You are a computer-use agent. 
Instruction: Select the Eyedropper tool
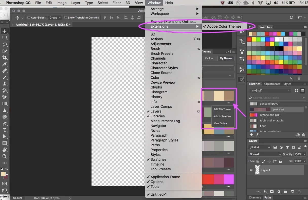[x=5, y=64]
